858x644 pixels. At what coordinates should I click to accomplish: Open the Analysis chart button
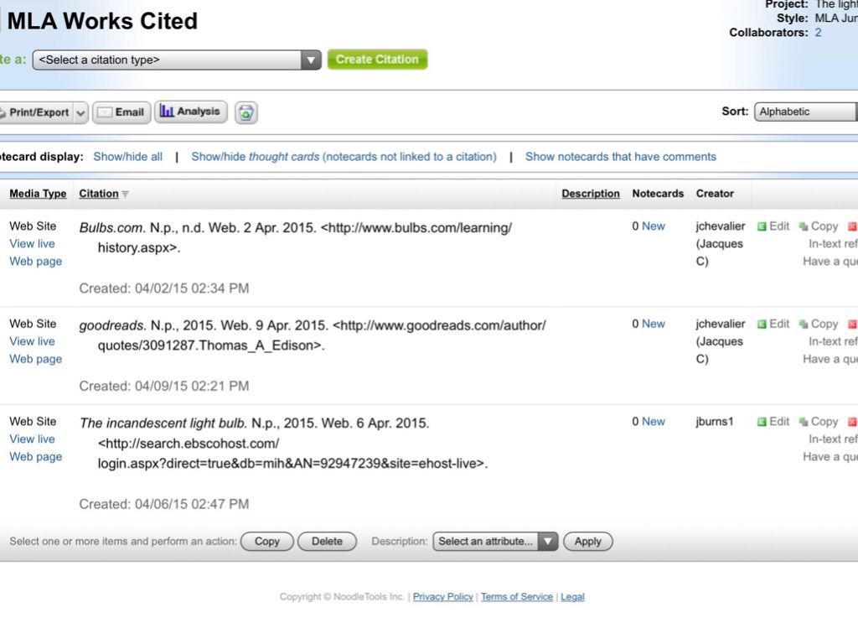[x=190, y=112]
